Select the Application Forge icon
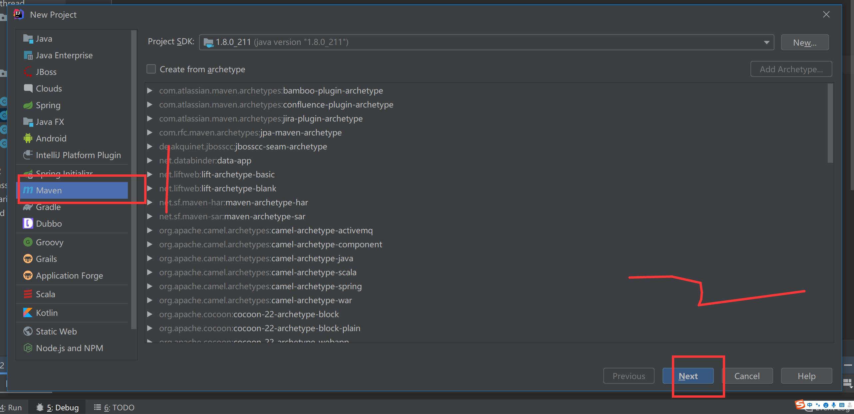The height and width of the screenshot is (414, 854). coord(28,276)
